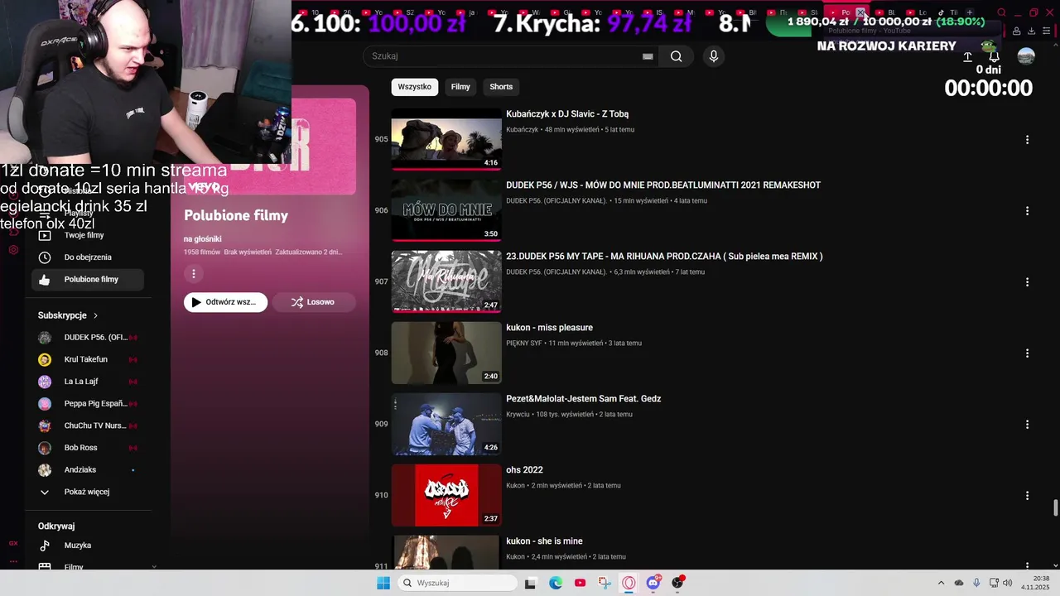Viewport: 1060px width, 596px height.
Task: Play the Kubańczyk x DJ Slavic thumbnail
Action: coord(446,139)
